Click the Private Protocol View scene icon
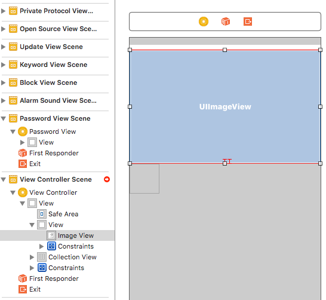326x300 pixels. point(13,11)
